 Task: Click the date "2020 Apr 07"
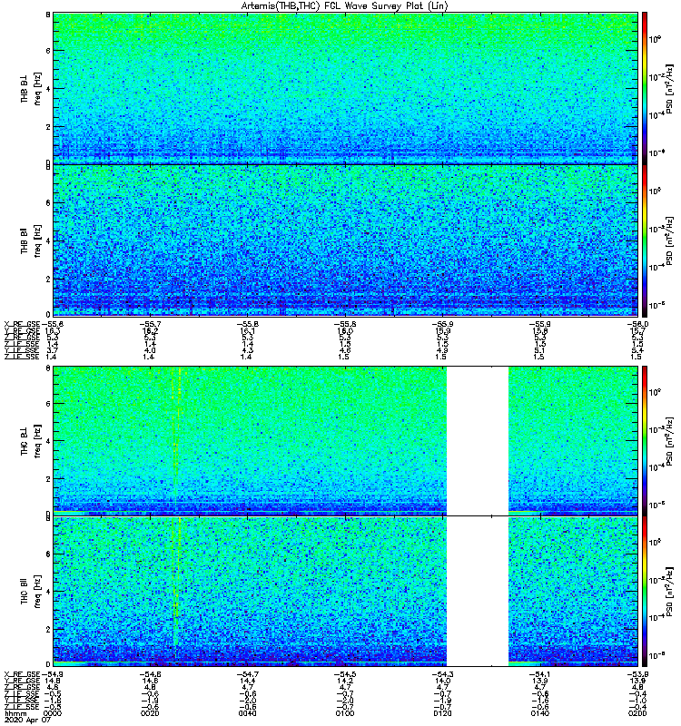click(27, 720)
